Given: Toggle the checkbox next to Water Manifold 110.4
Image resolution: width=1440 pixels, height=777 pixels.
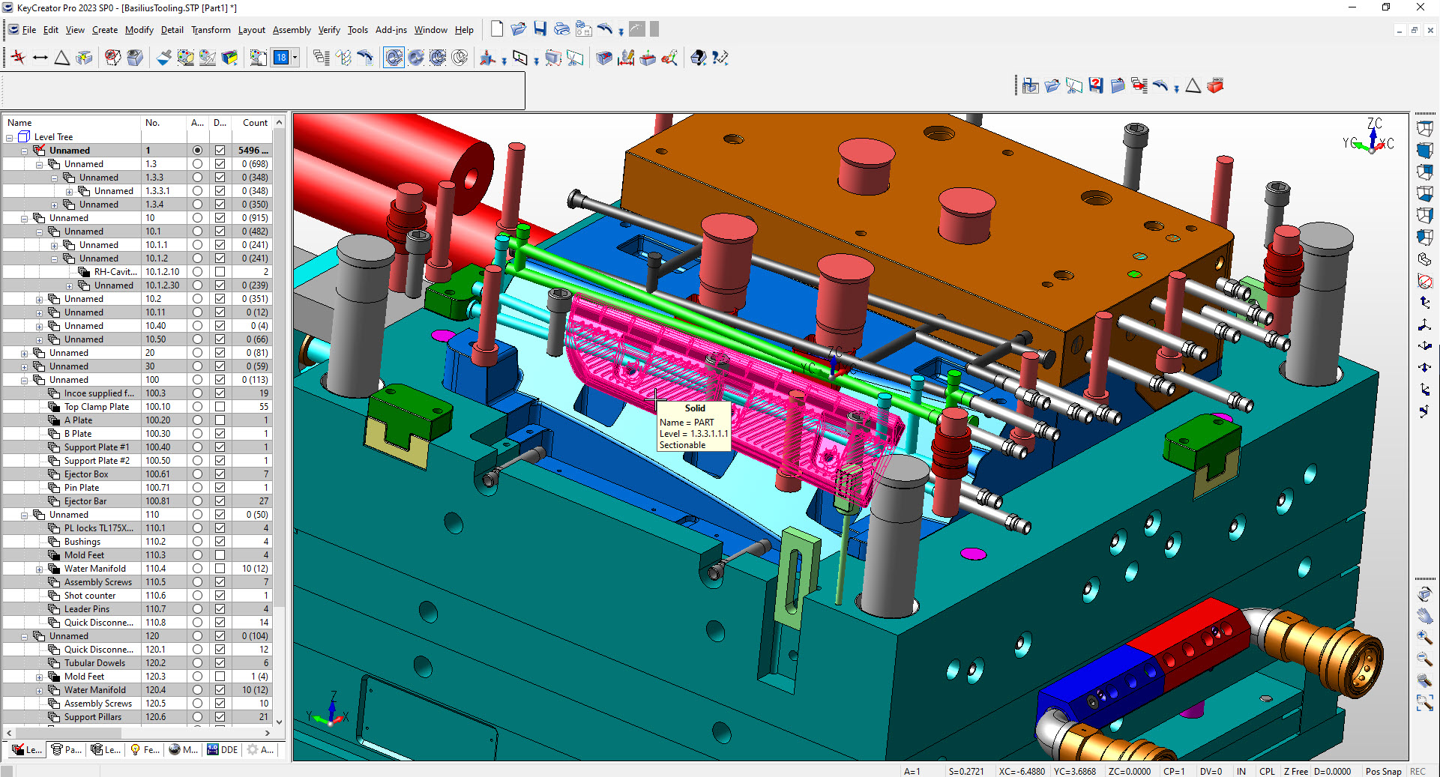Looking at the screenshot, I should [220, 568].
